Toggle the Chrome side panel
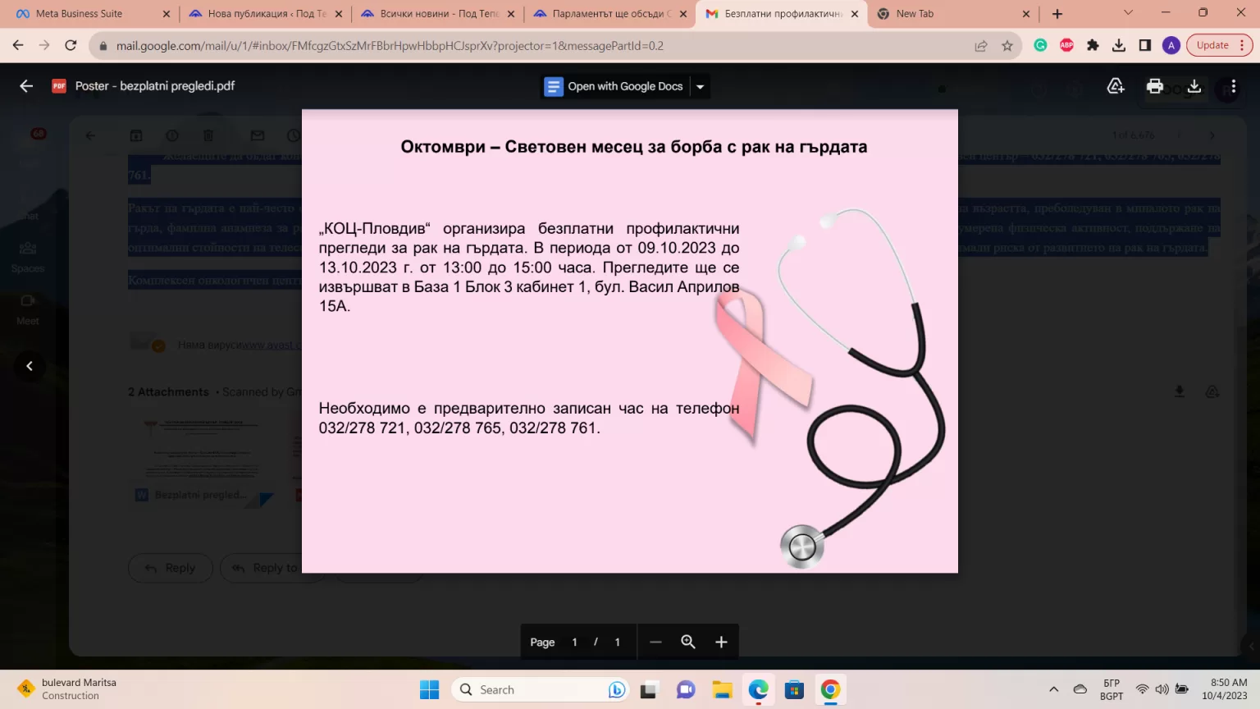This screenshot has width=1260, height=709. click(1145, 46)
